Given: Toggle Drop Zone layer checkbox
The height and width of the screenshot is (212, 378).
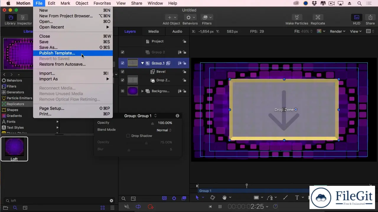Looking at the screenshot, I should pos(123,80).
